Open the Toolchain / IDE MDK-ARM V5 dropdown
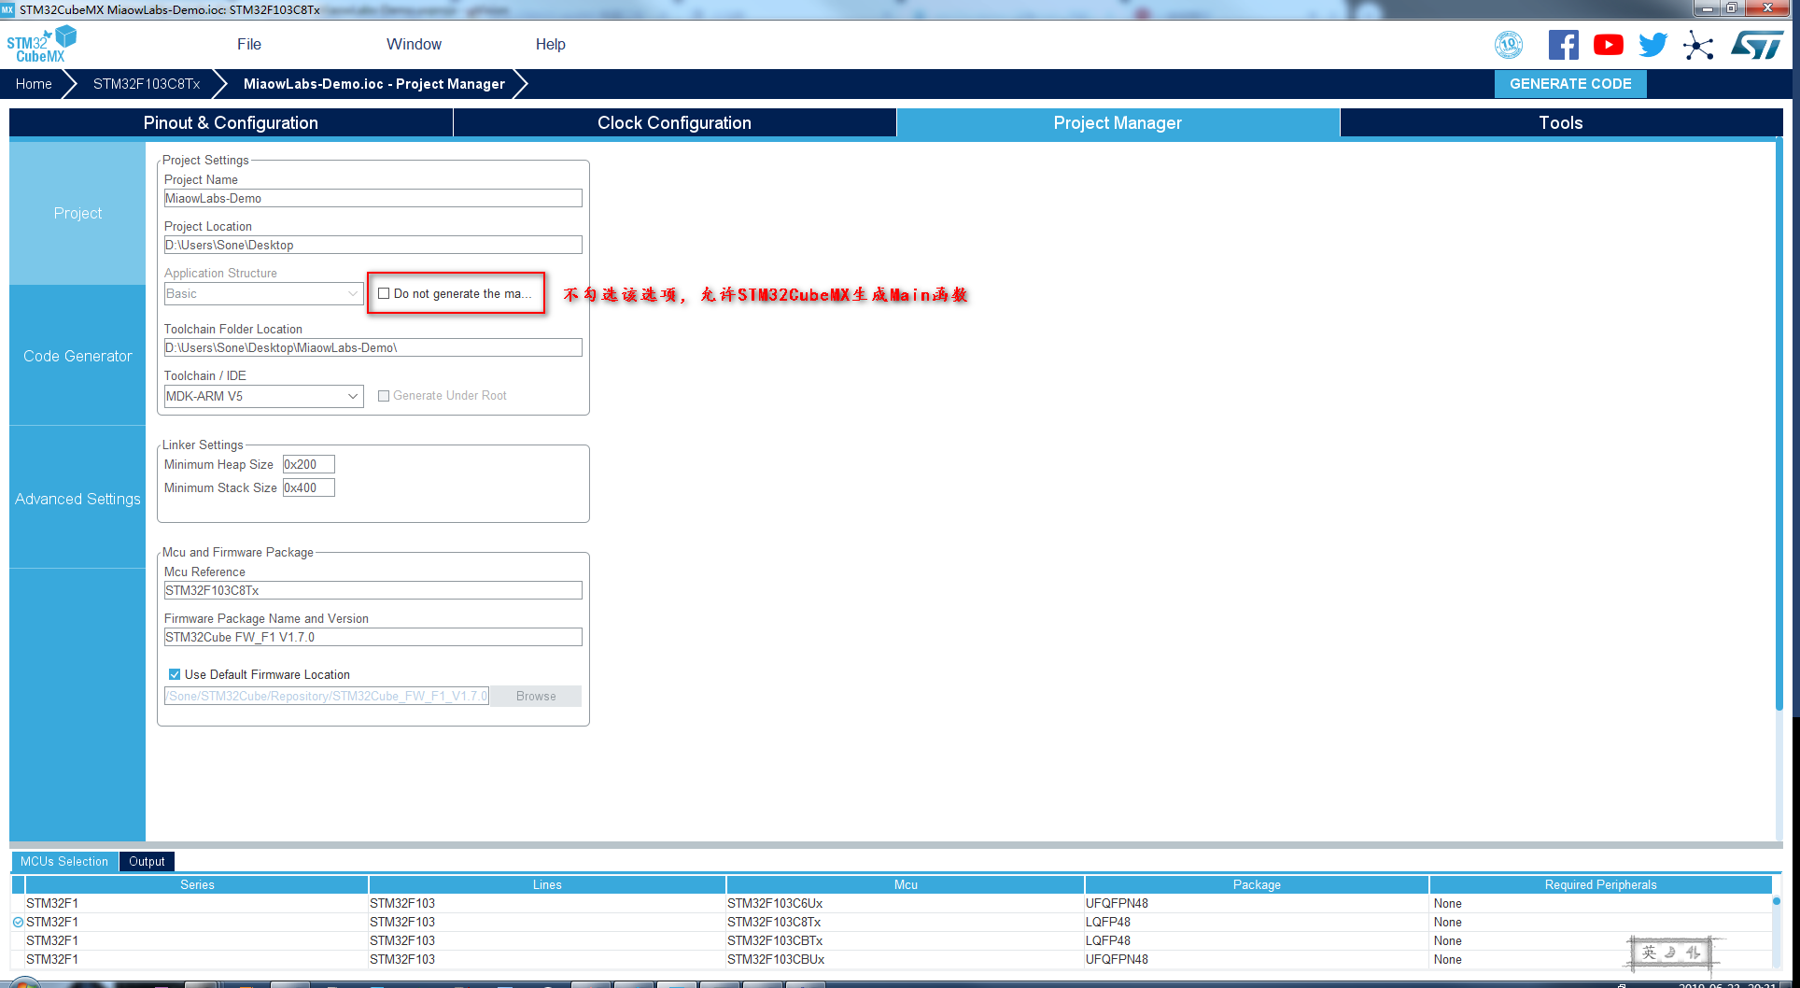 coord(263,396)
